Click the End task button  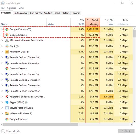click(x=126, y=131)
